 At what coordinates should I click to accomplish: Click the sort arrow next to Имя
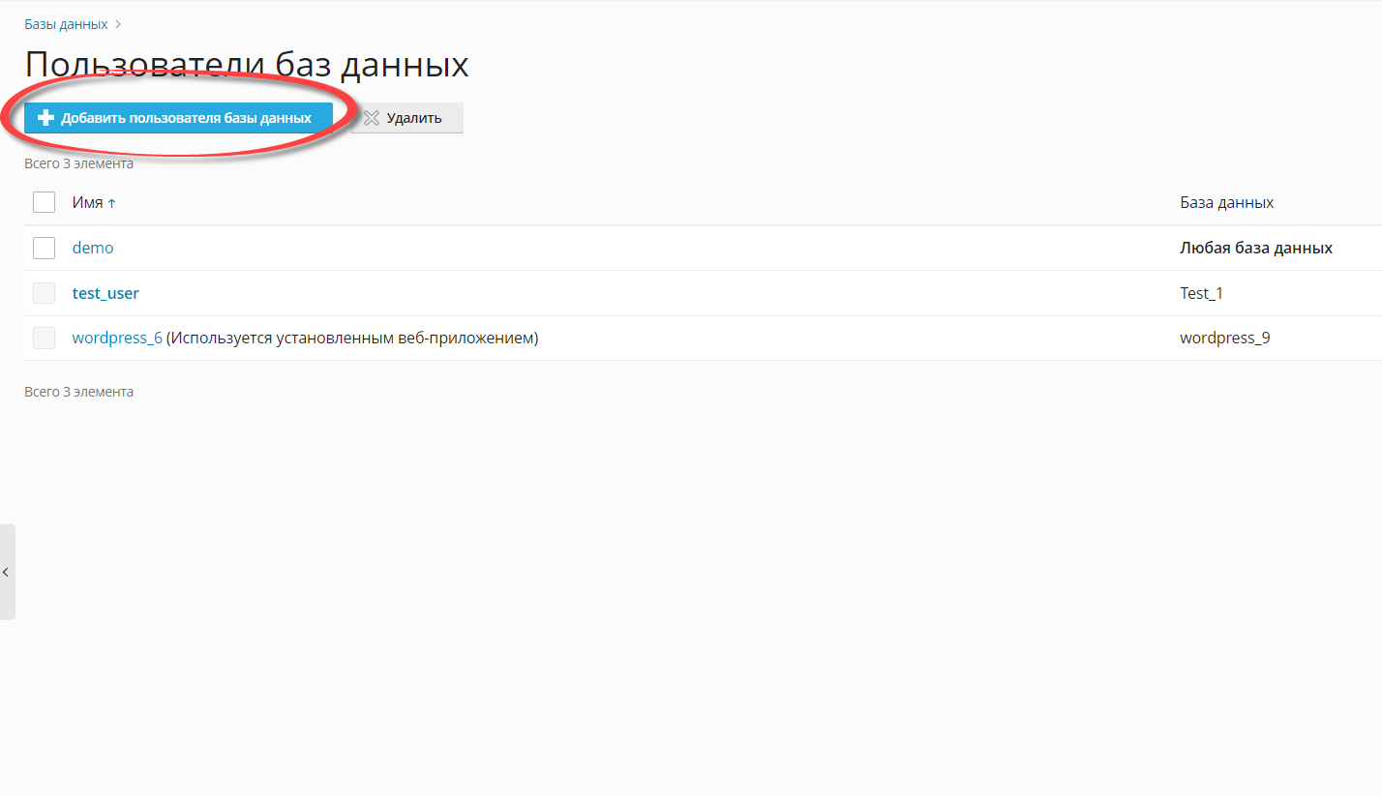[111, 203]
